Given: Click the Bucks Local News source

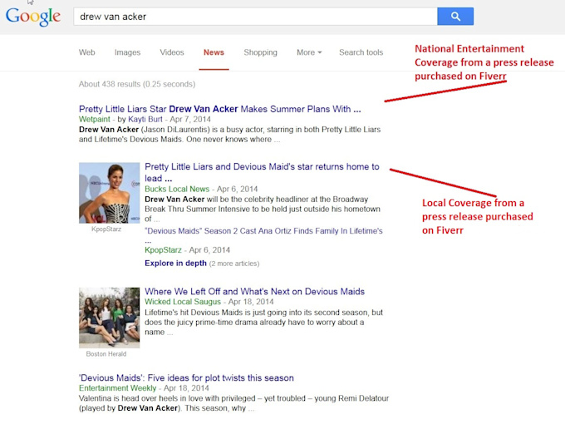Looking at the screenshot, I should 177,189.
